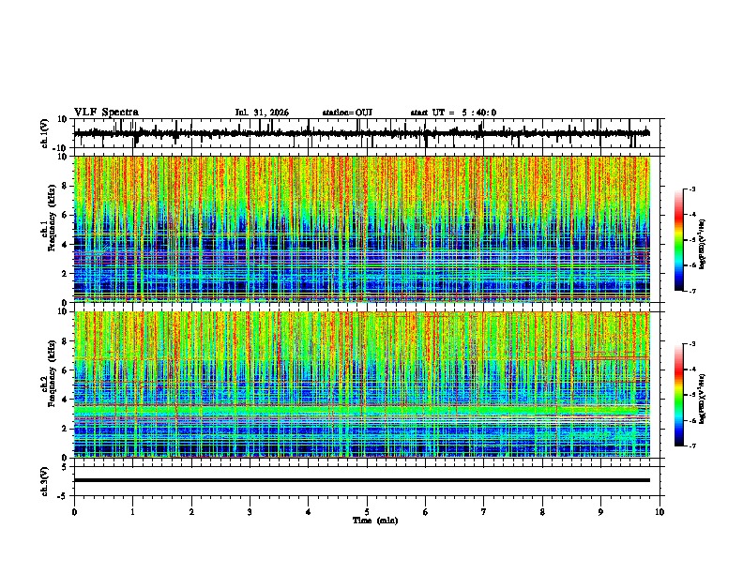Click the ch.3(V) axis label
Viewport: 743px width, 574px height.
[x=45, y=481]
